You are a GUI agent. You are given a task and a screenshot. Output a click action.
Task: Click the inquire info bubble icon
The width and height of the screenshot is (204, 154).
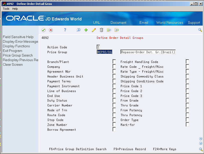click(x=78, y=30)
